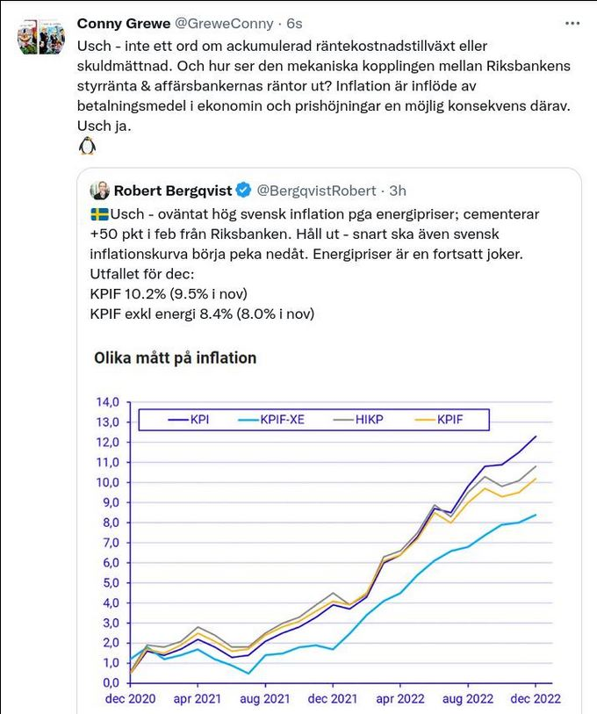Open Robert Bergqvist's name in quoted tweet
This screenshot has width=597, height=714.
[173, 191]
